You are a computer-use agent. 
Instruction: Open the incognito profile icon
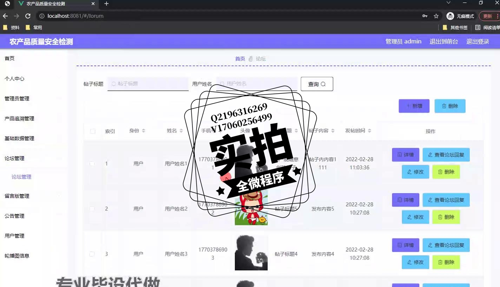point(450,16)
